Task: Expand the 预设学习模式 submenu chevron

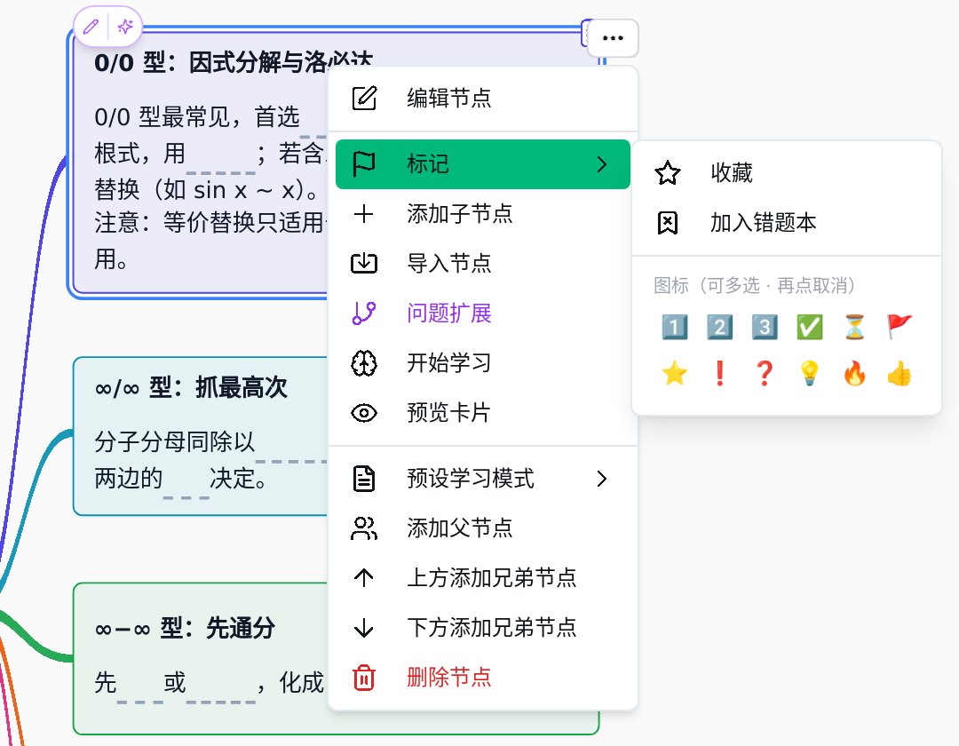Action: coord(602,478)
